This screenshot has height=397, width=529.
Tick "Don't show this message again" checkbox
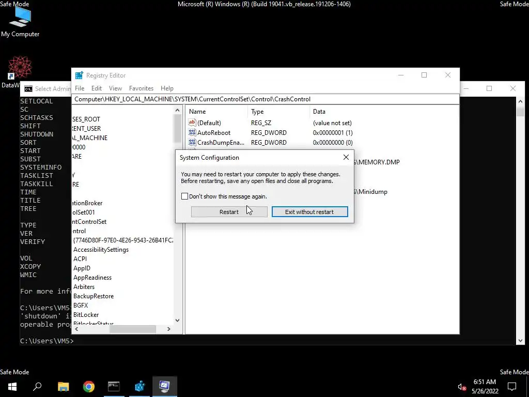tap(184, 196)
